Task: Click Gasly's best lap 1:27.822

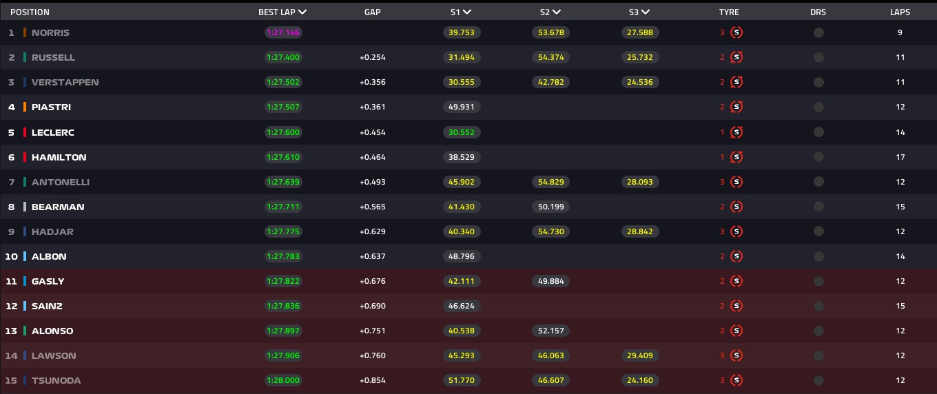Action: click(283, 281)
